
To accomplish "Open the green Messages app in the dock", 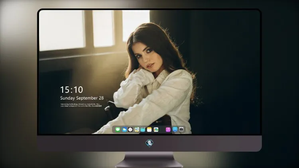I will point(118,129).
